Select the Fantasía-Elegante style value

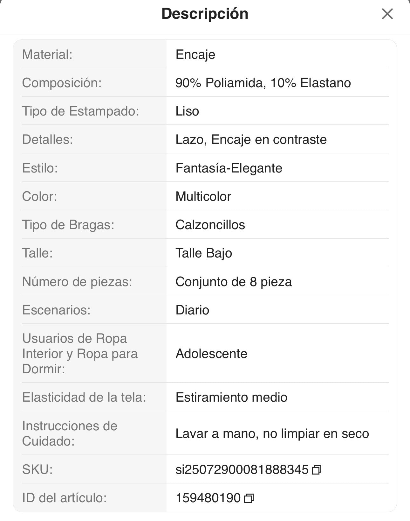click(x=229, y=168)
